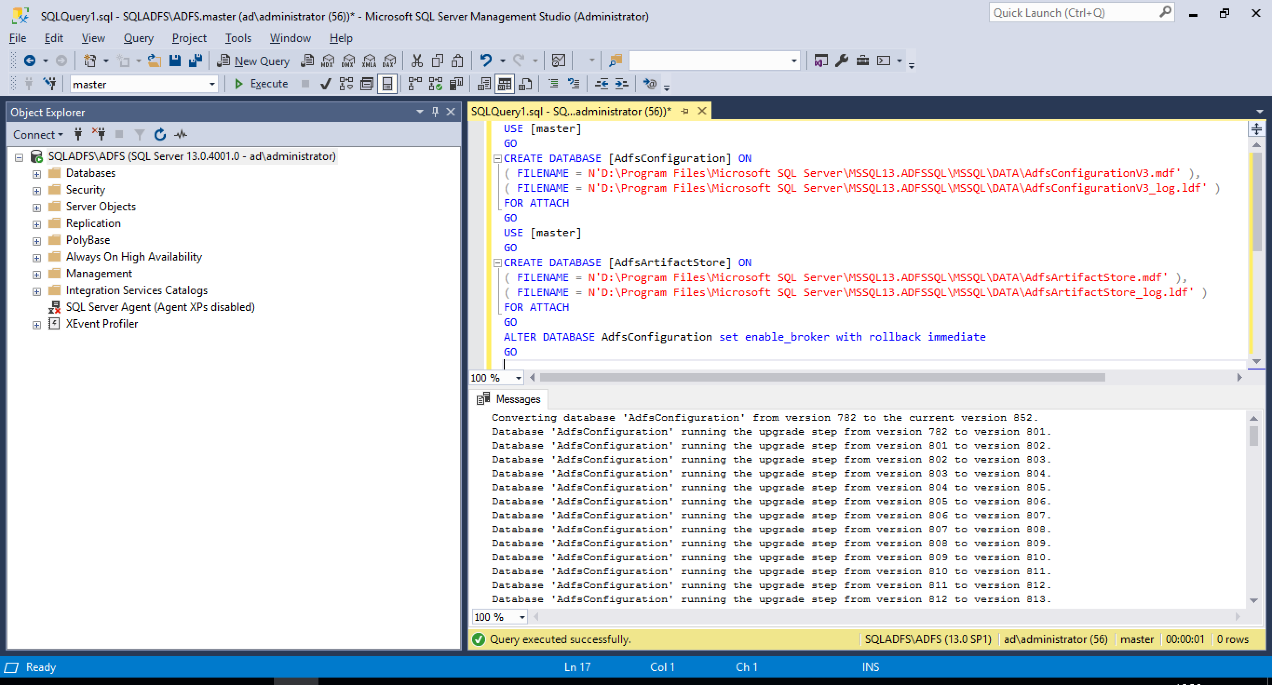Open a New Query window
The image size is (1272, 685).
click(253, 60)
